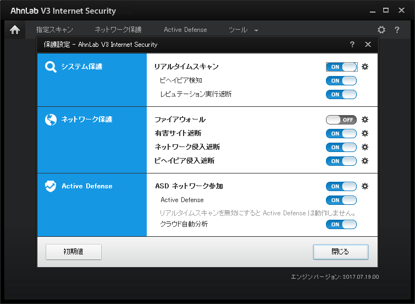Click the 有害サイト遮断 label
415x304 pixels.
(x=178, y=133)
